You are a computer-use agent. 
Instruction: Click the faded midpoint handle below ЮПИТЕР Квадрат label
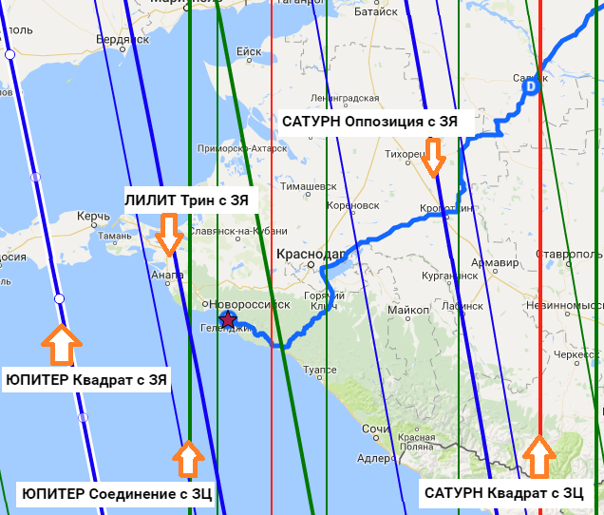[83, 417]
